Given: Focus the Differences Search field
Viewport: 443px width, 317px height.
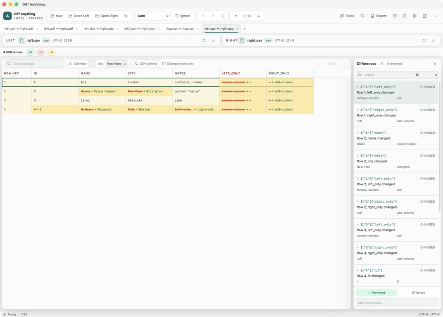Looking at the screenshot, I should [x=383, y=75].
